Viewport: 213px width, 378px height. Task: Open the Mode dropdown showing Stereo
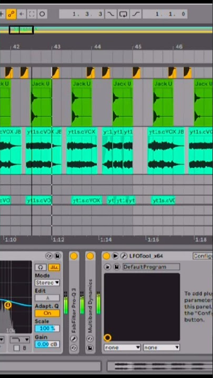tap(47, 282)
